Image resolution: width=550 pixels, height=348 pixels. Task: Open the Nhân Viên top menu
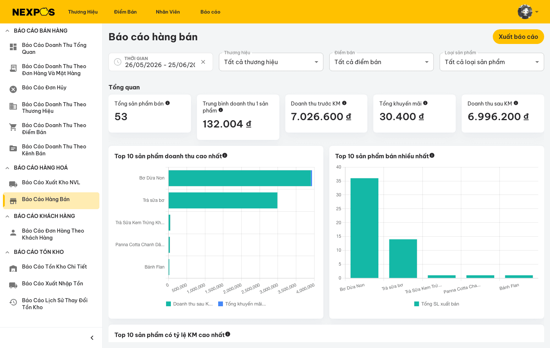pyautogui.click(x=168, y=12)
